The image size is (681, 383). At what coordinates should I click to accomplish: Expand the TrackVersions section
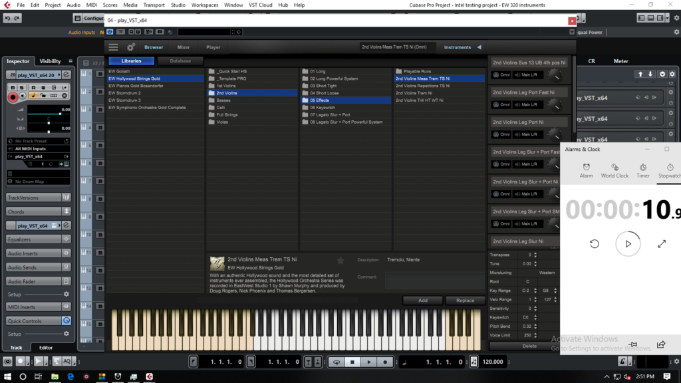34,197
